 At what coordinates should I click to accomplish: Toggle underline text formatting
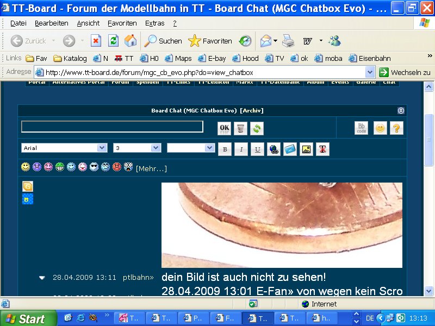tap(257, 149)
